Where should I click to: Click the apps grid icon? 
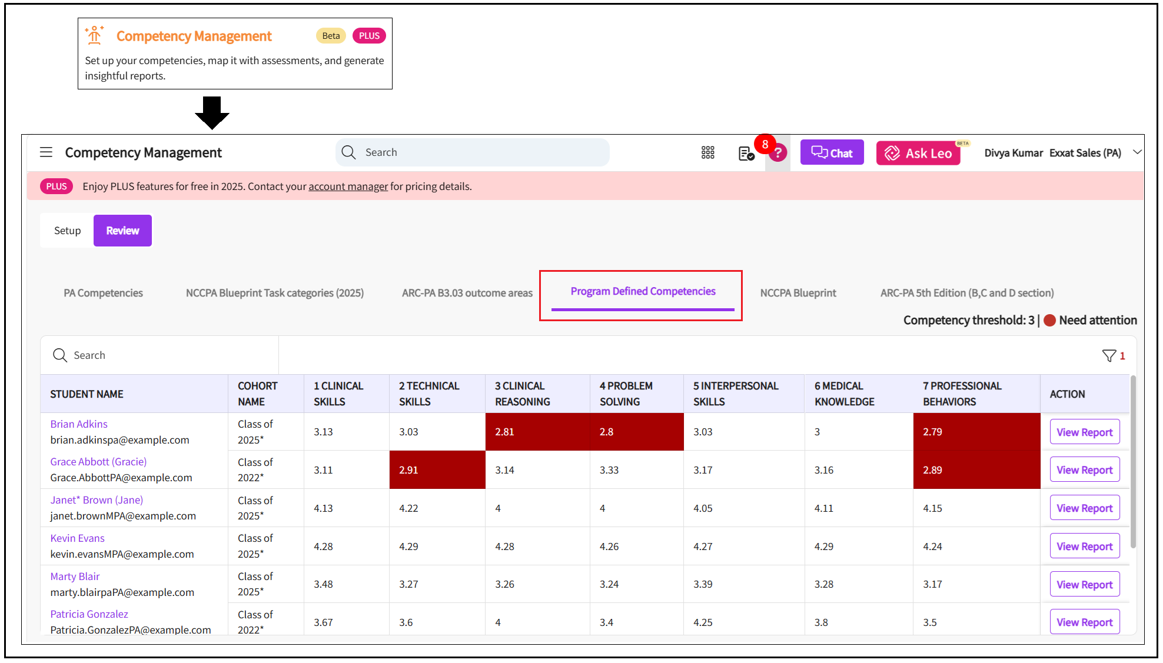[x=707, y=153]
